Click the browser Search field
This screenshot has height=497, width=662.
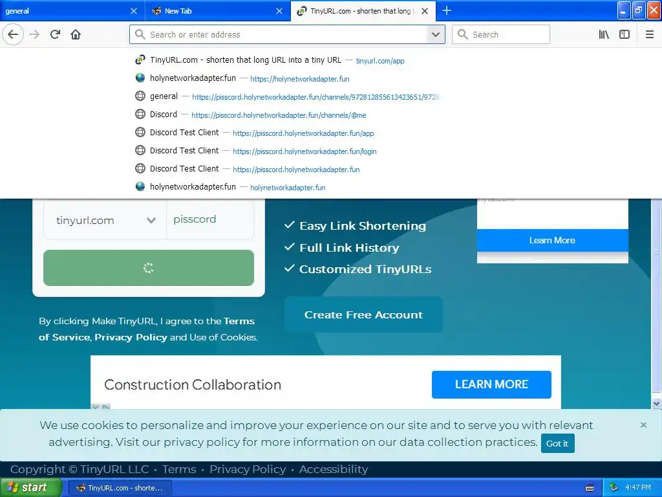coord(501,34)
